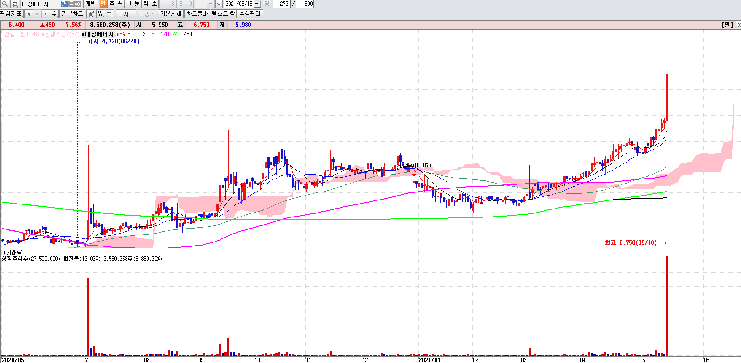This screenshot has width=741, height=363.
Task: Click the 3,580,258(주) volume value
Action: click(x=110, y=25)
